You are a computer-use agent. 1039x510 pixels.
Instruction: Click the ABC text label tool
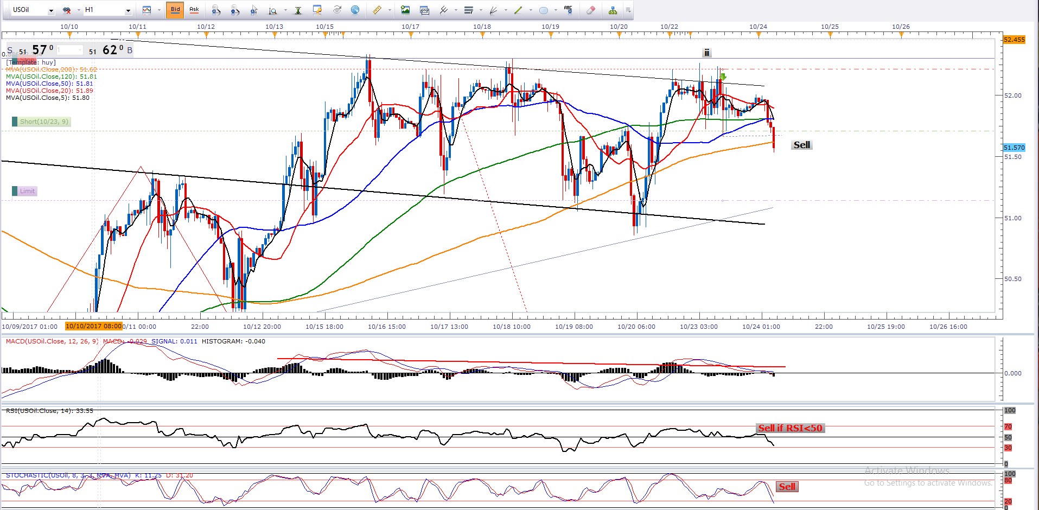click(568, 10)
